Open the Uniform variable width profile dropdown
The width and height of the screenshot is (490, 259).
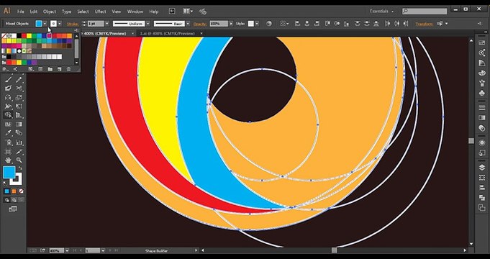click(148, 24)
